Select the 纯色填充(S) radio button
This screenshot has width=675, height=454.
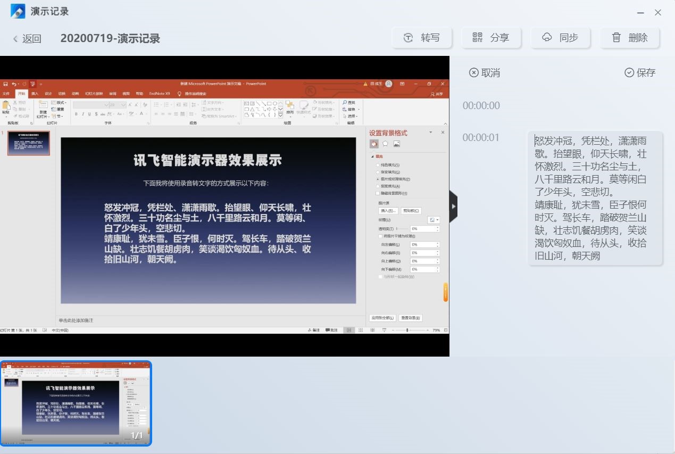coord(378,165)
